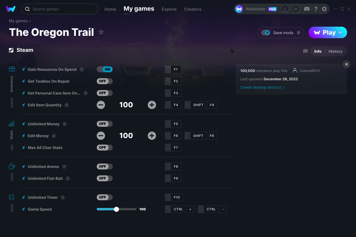Select the thumbs-up weapons category icon
This screenshot has height=237, width=356.
click(12, 166)
